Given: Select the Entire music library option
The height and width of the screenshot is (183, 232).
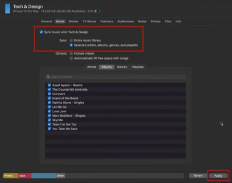Looking at the screenshot, I should point(71,40).
